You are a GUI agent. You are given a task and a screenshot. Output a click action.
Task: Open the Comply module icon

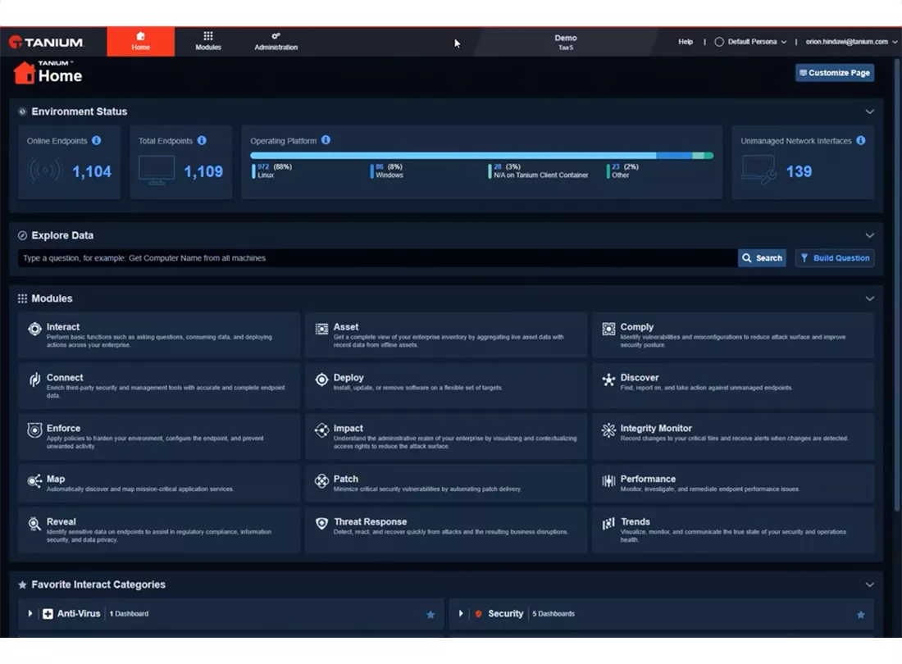click(608, 330)
